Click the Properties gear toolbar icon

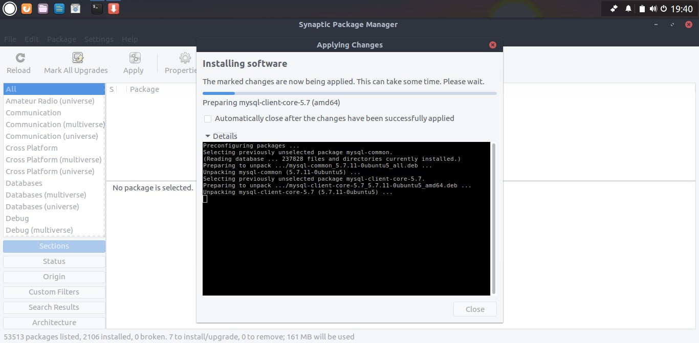click(x=185, y=58)
